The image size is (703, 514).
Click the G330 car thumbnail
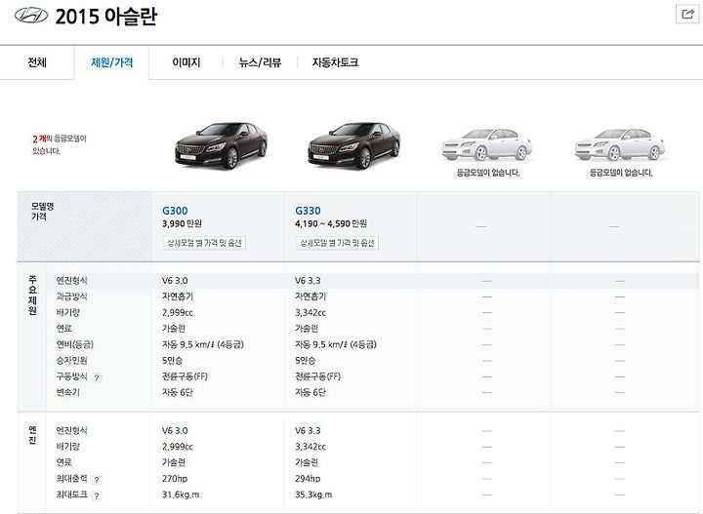click(x=354, y=145)
